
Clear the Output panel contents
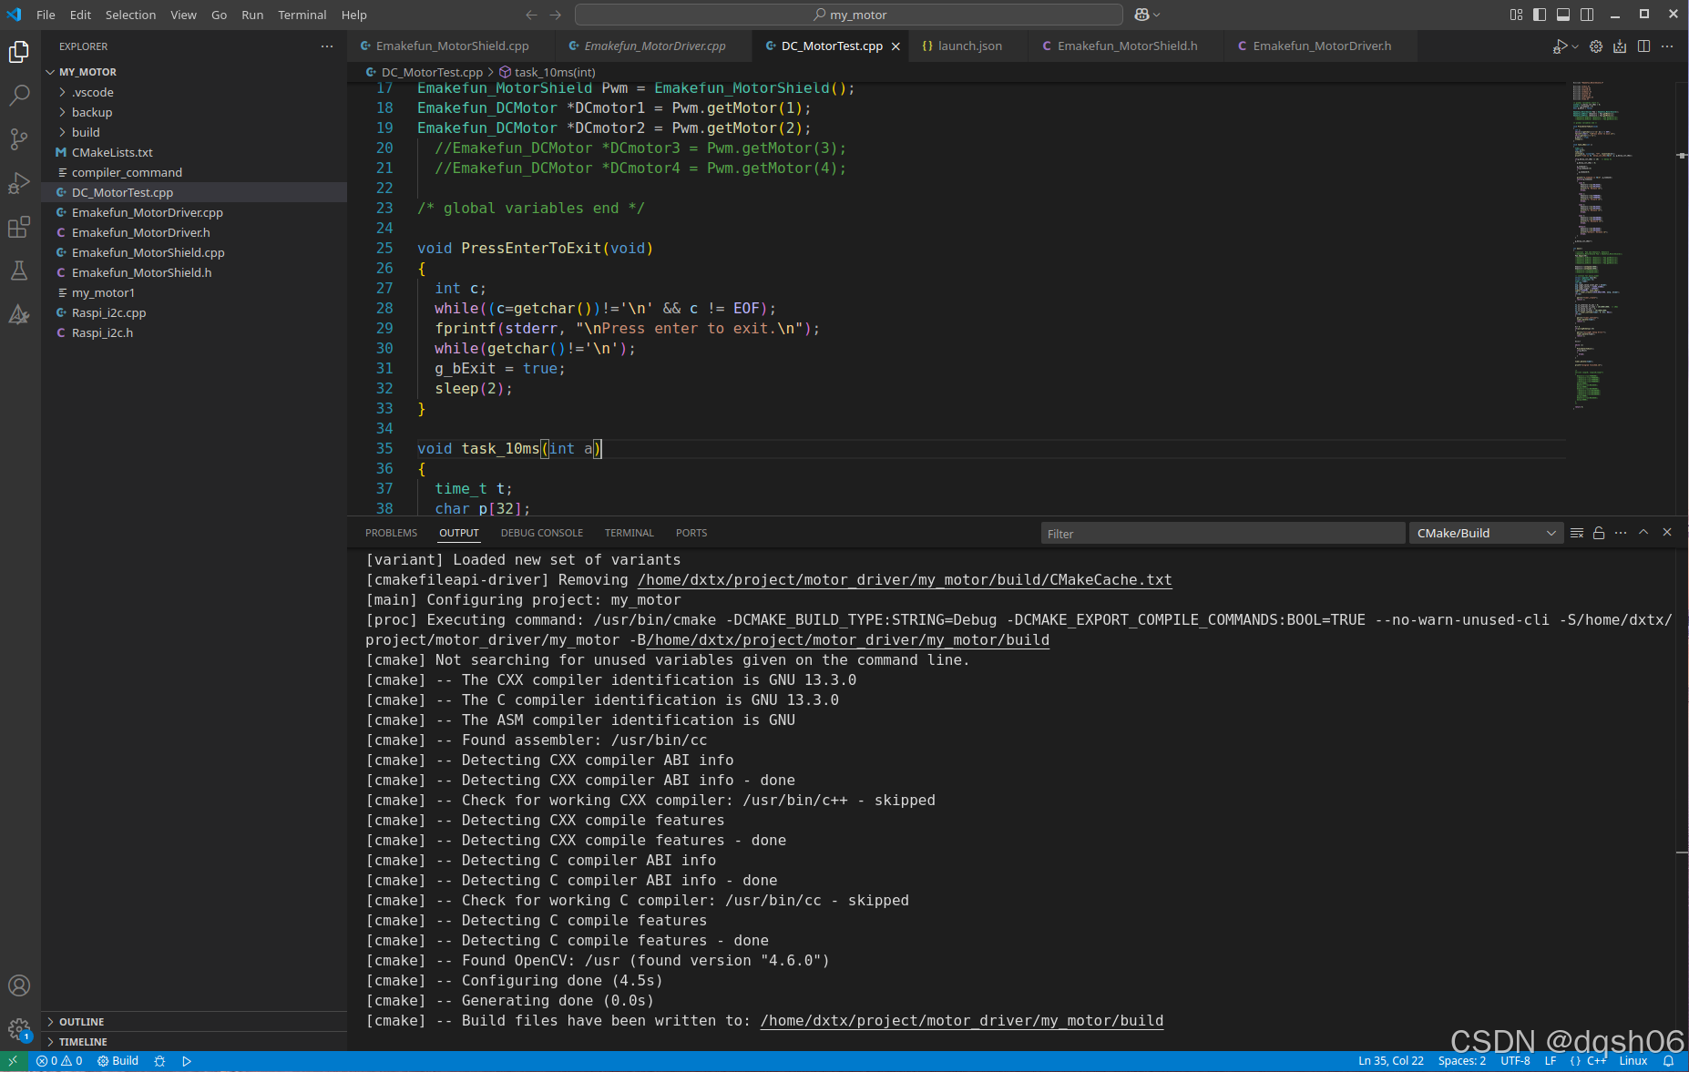[x=1577, y=533]
